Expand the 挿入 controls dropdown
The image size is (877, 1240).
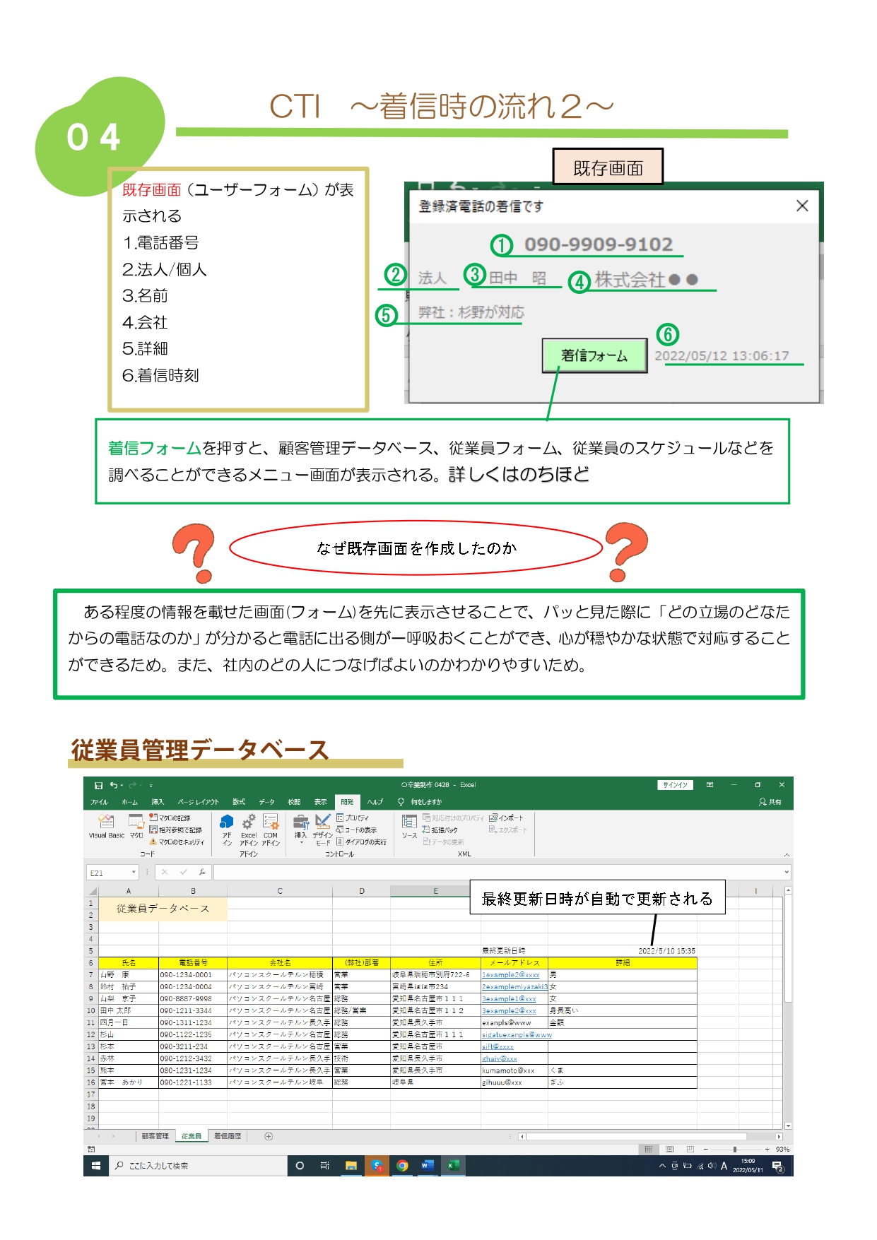301,842
